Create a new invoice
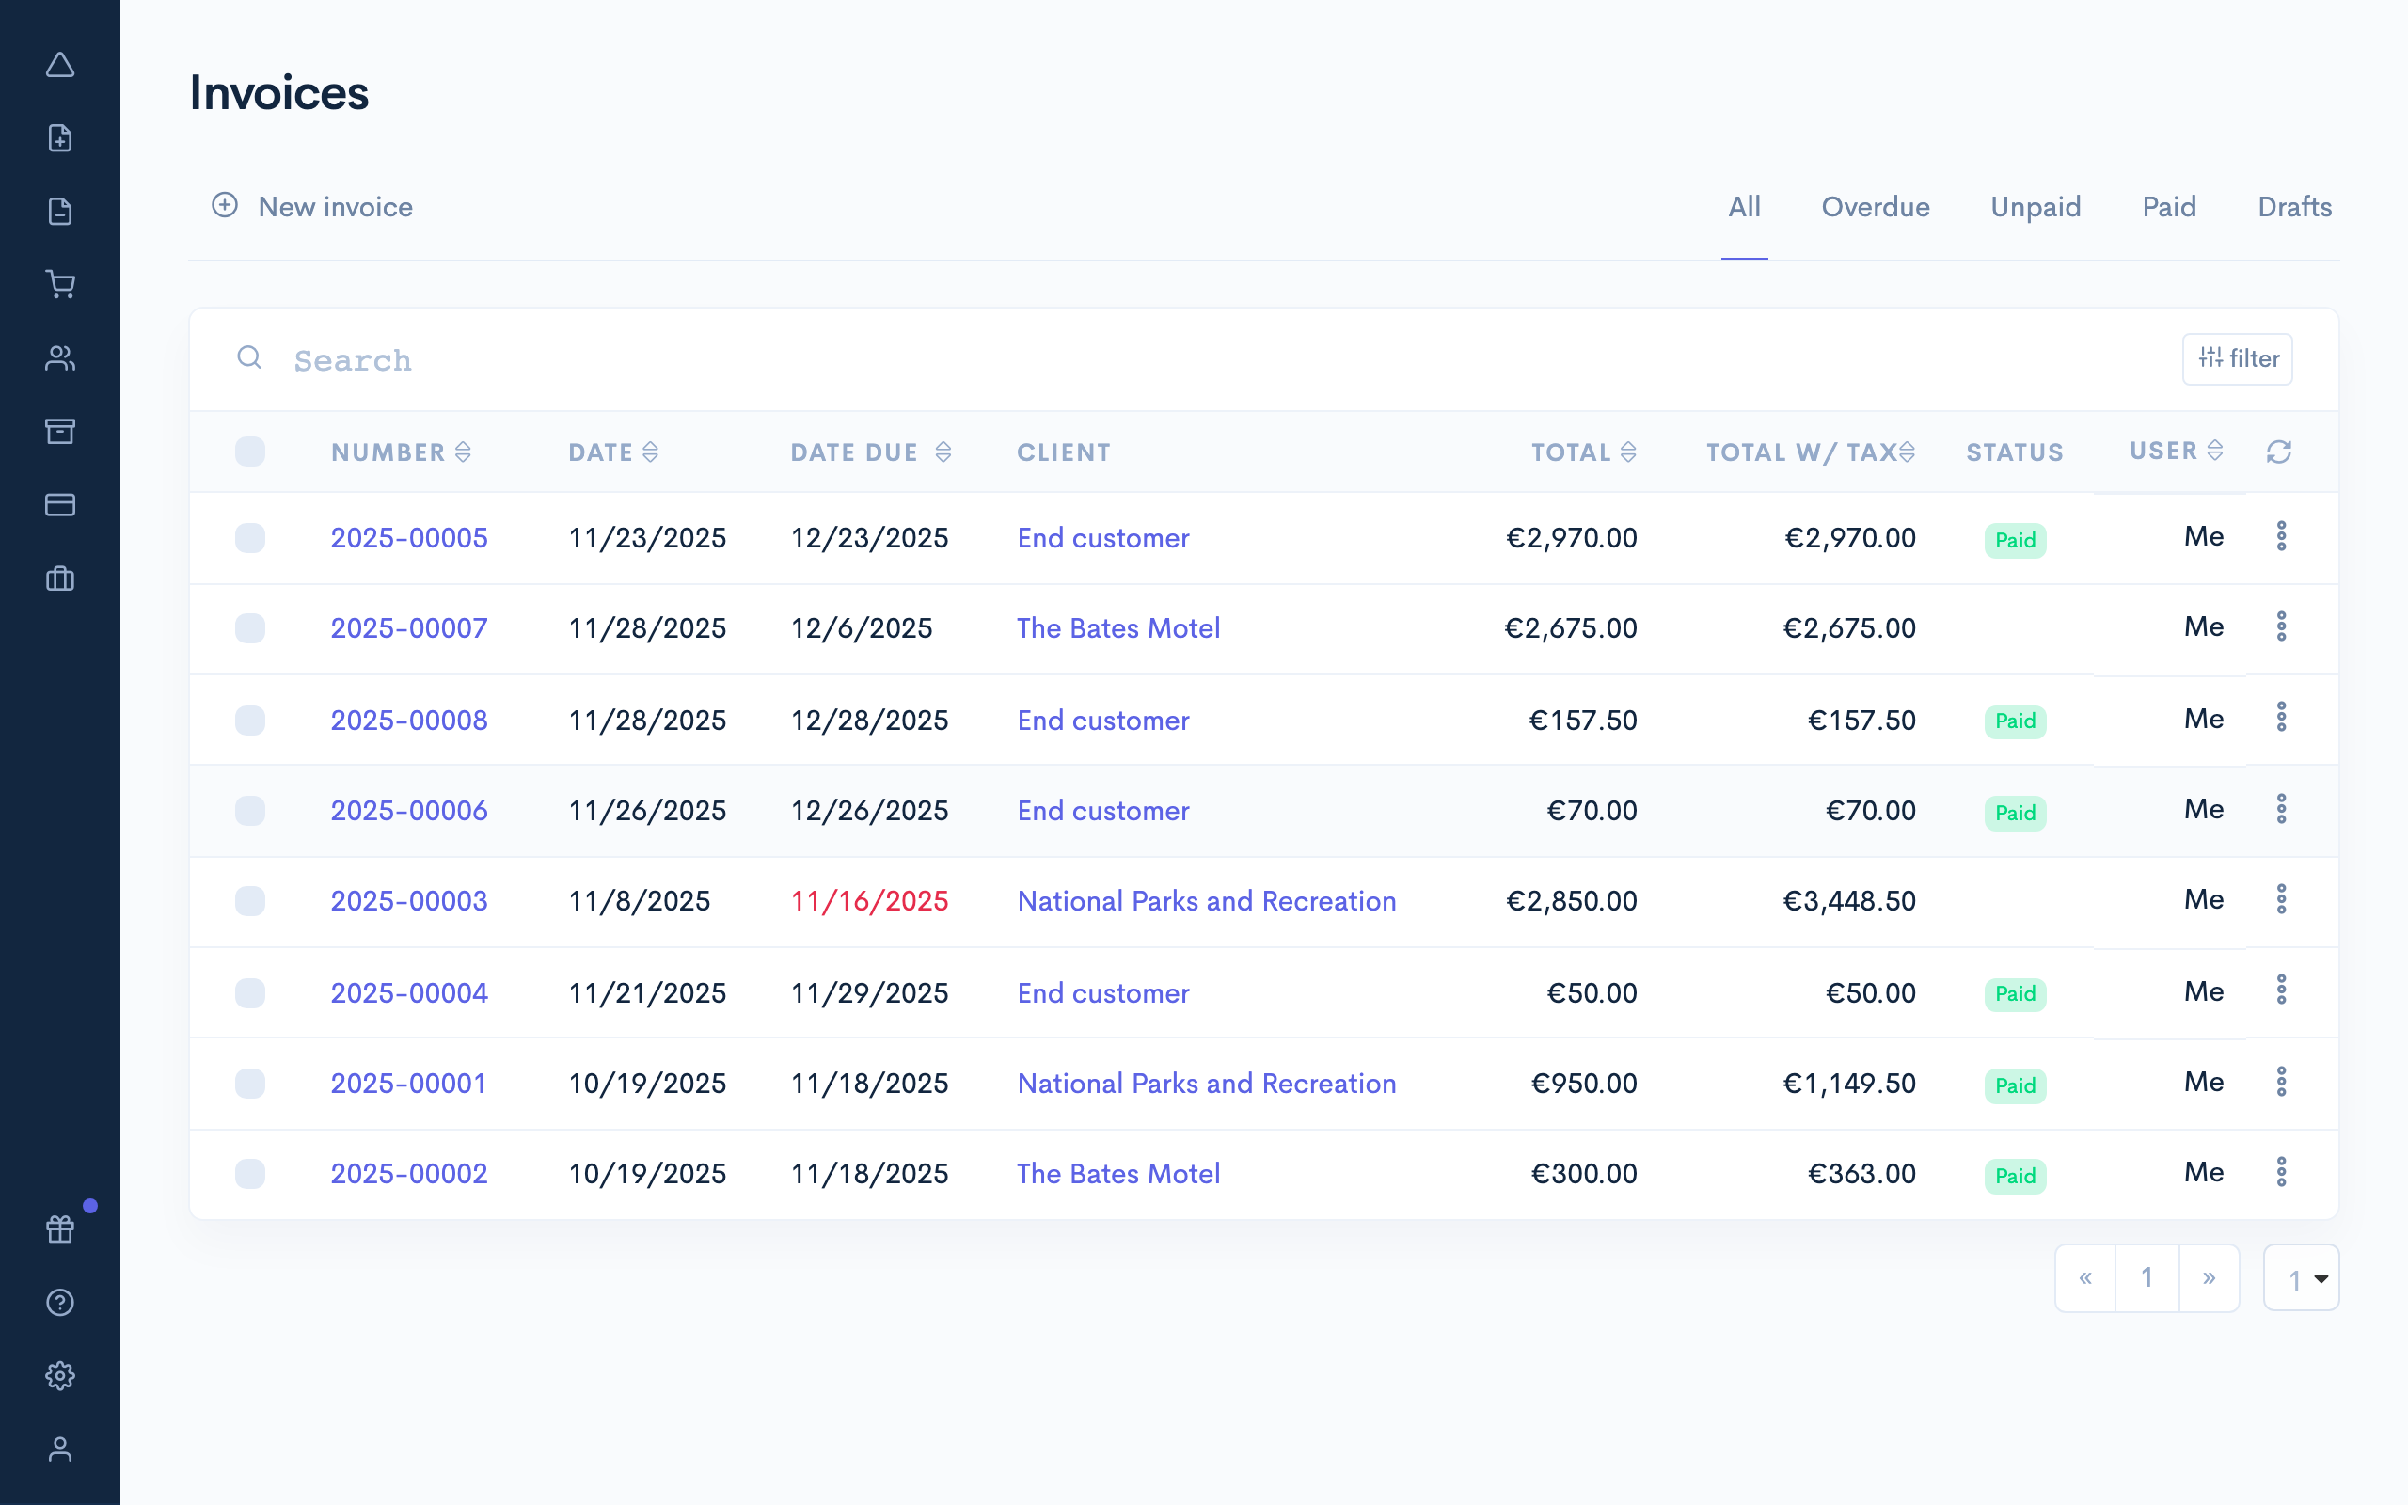 [x=311, y=207]
